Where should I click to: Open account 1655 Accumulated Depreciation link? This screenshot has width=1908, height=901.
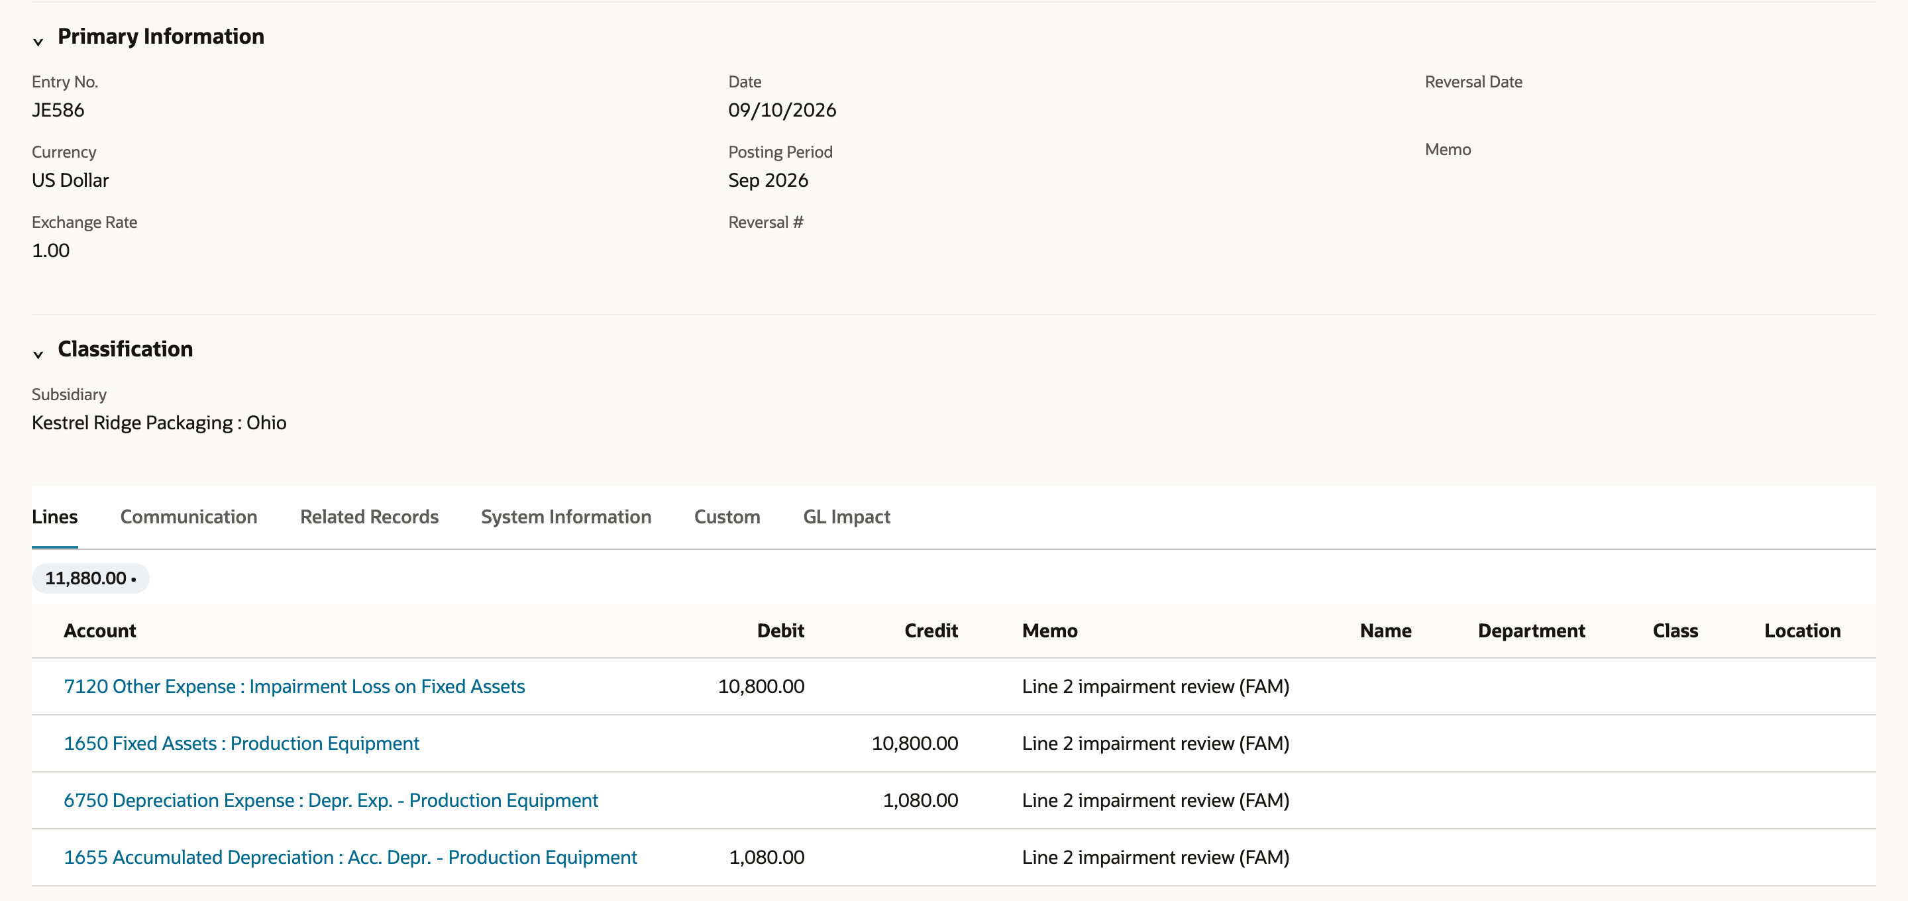(x=350, y=857)
